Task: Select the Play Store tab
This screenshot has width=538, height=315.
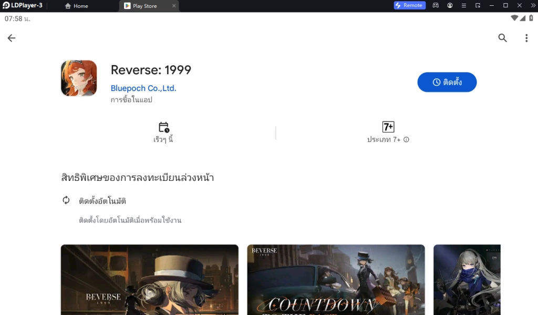Action: (143, 6)
